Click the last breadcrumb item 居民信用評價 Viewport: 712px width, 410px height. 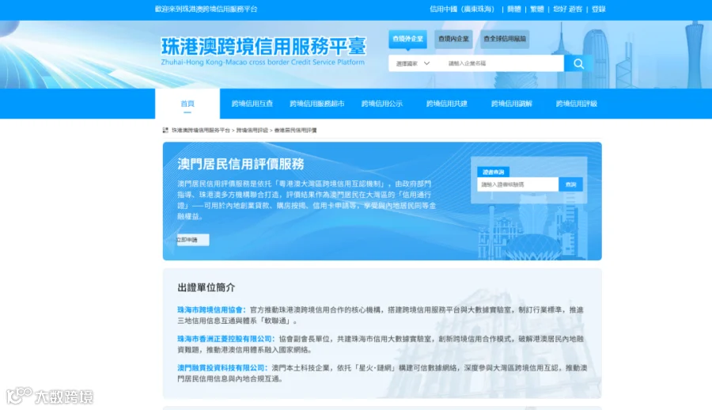[x=296, y=130]
